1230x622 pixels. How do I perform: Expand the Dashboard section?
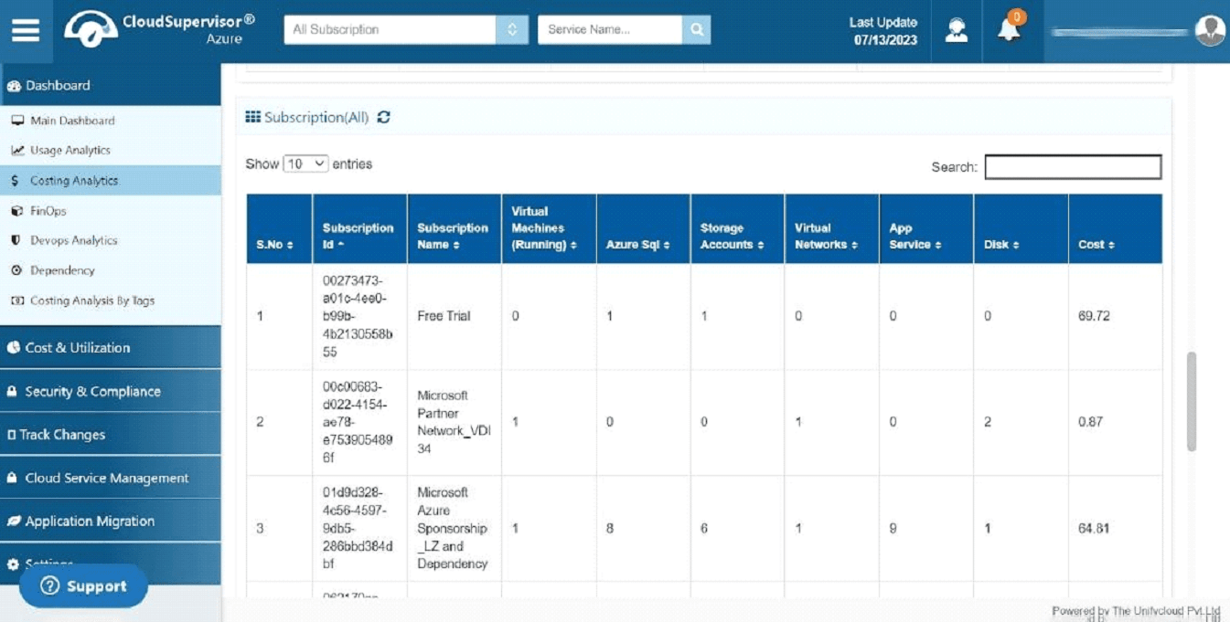pos(111,85)
